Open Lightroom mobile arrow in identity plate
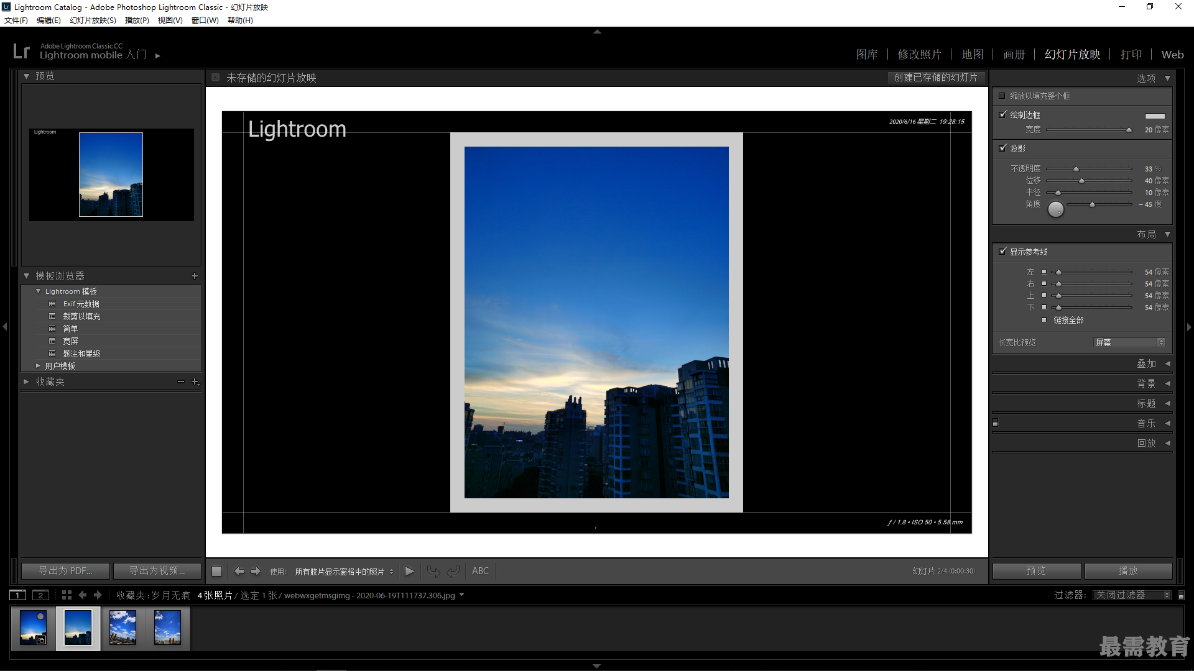1194x671 pixels. 158,56
